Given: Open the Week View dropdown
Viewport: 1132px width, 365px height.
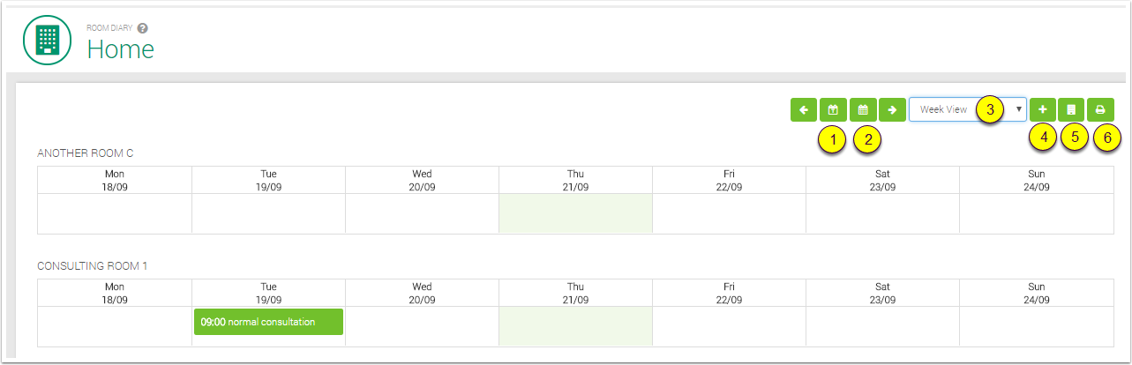Looking at the screenshot, I should pyautogui.click(x=967, y=109).
